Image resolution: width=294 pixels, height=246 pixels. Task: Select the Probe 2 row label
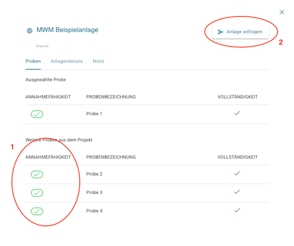click(94, 174)
